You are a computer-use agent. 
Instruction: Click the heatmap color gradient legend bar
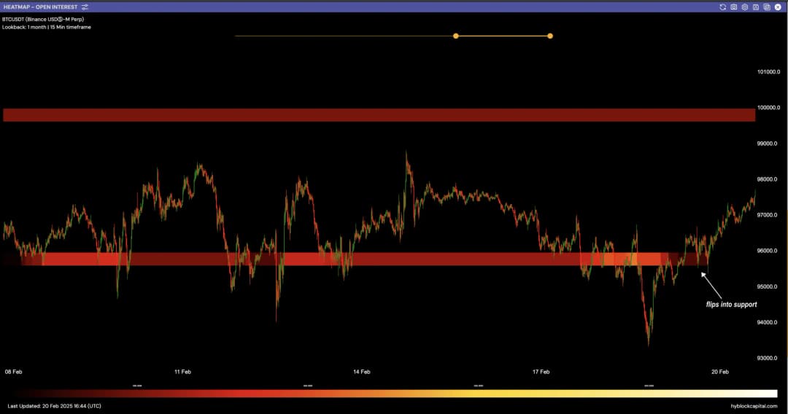tap(394, 393)
